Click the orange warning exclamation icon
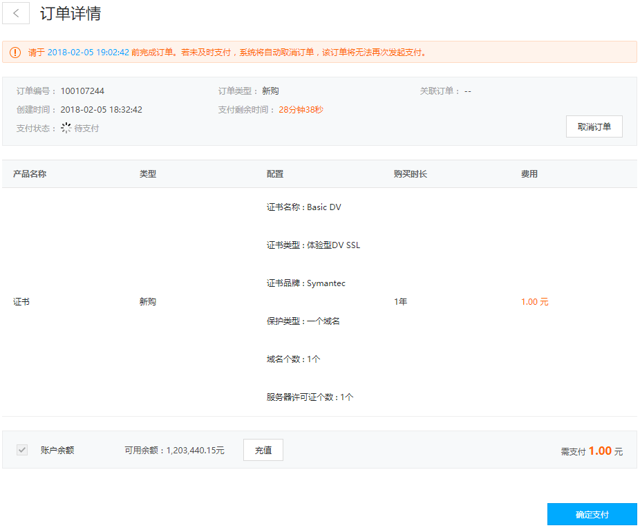This screenshot has width=640, height=528. [15, 53]
